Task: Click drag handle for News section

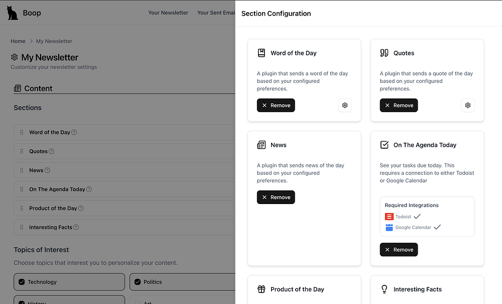Action: point(22,170)
